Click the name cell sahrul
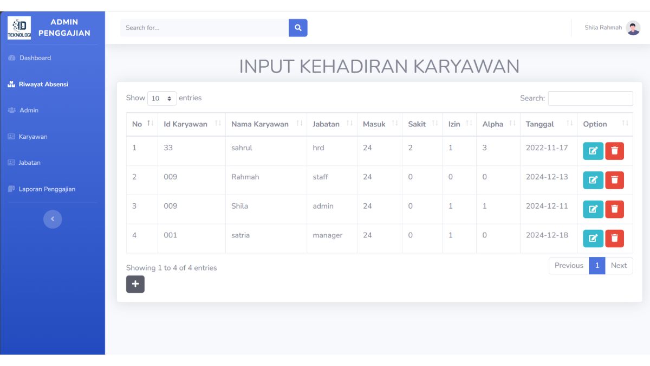This screenshot has height=366, width=650. click(242, 147)
